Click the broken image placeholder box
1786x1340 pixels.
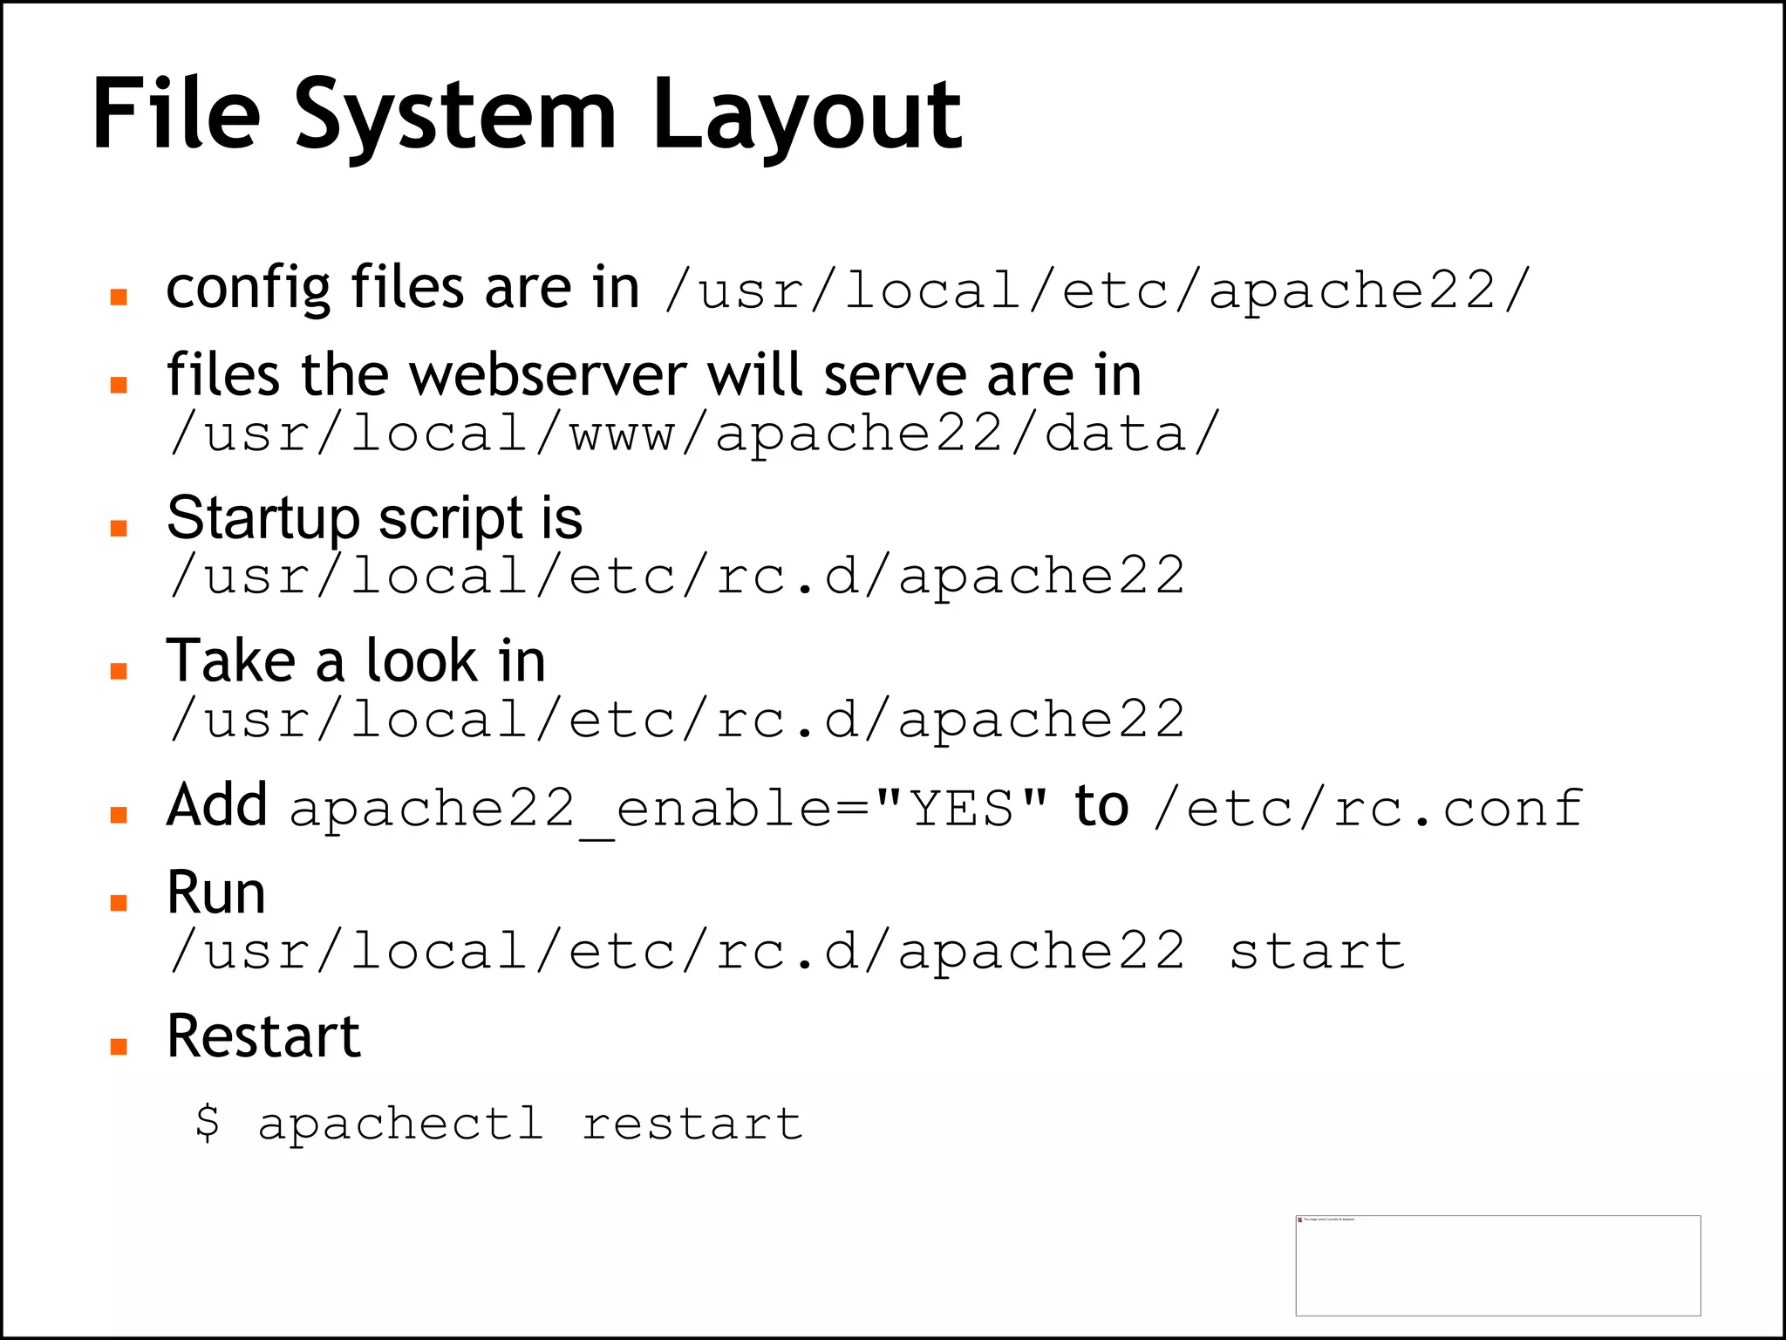tap(1498, 1265)
